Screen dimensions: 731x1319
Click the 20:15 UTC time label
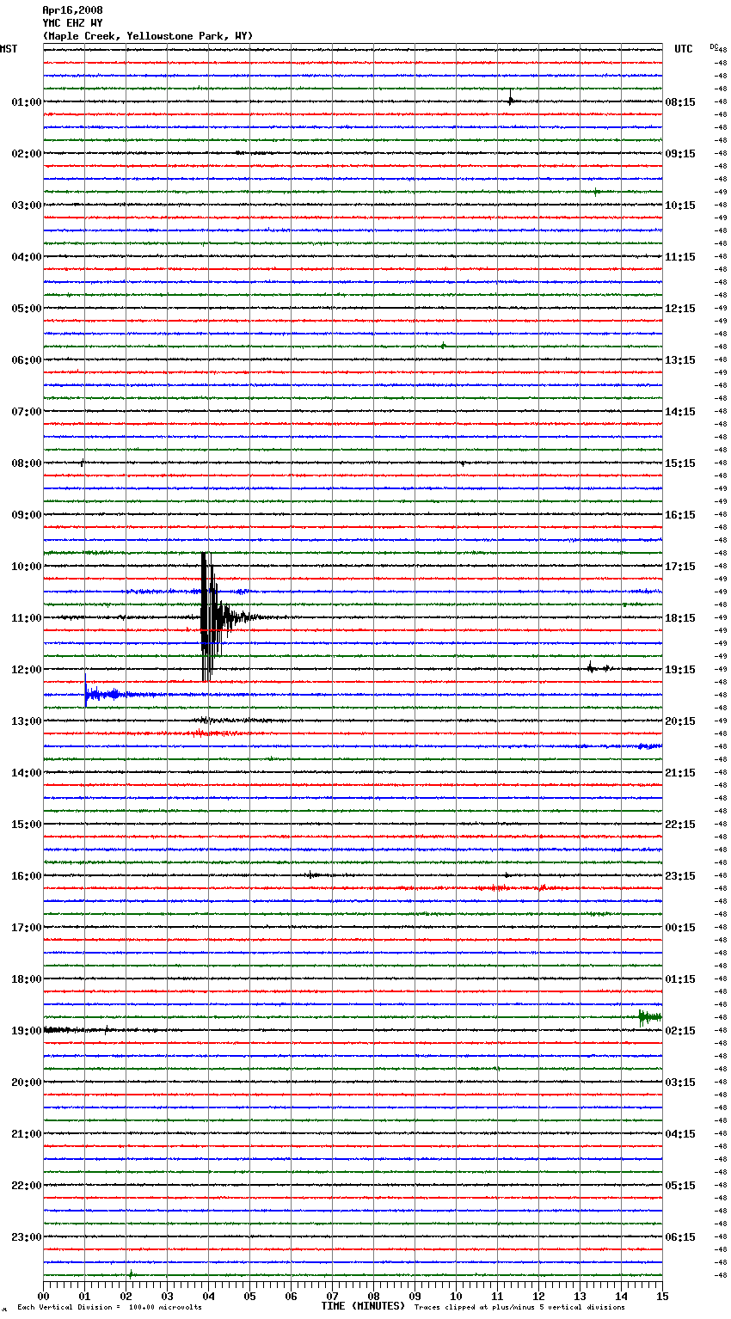click(x=680, y=721)
